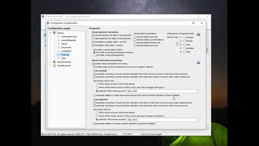Toggle loan payment cash replenishment recording
The width and height of the screenshot is (259, 146).
94,103
